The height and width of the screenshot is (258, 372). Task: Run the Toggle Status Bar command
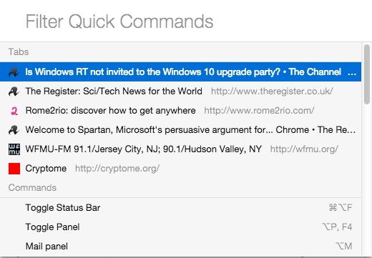pyautogui.click(x=180, y=207)
